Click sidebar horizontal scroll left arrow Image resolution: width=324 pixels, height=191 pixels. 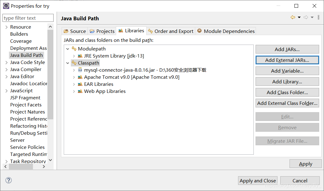tap(6, 166)
